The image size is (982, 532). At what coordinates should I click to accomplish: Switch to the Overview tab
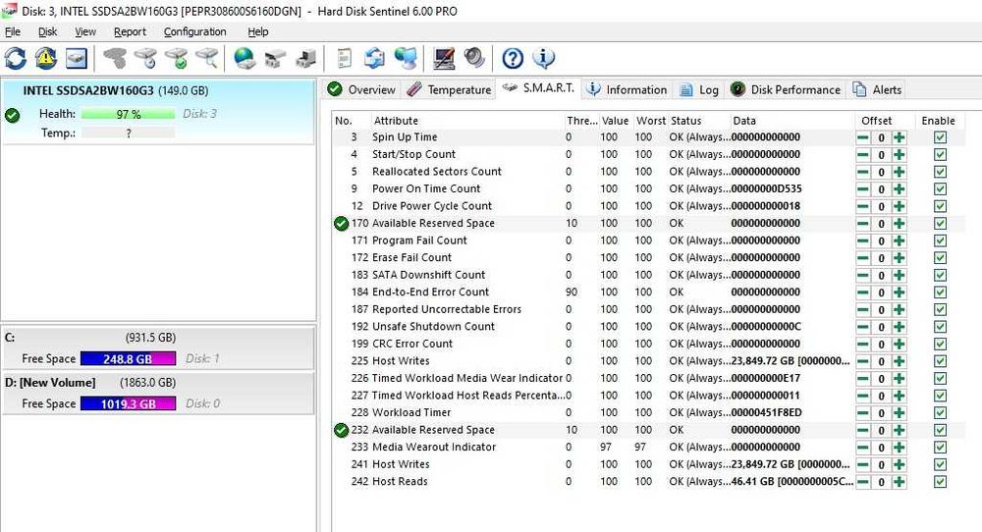(x=362, y=89)
